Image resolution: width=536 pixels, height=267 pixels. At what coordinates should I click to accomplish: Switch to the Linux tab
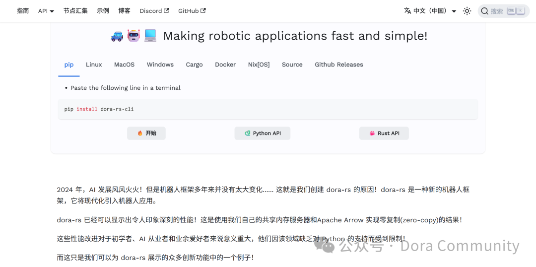point(94,65)
